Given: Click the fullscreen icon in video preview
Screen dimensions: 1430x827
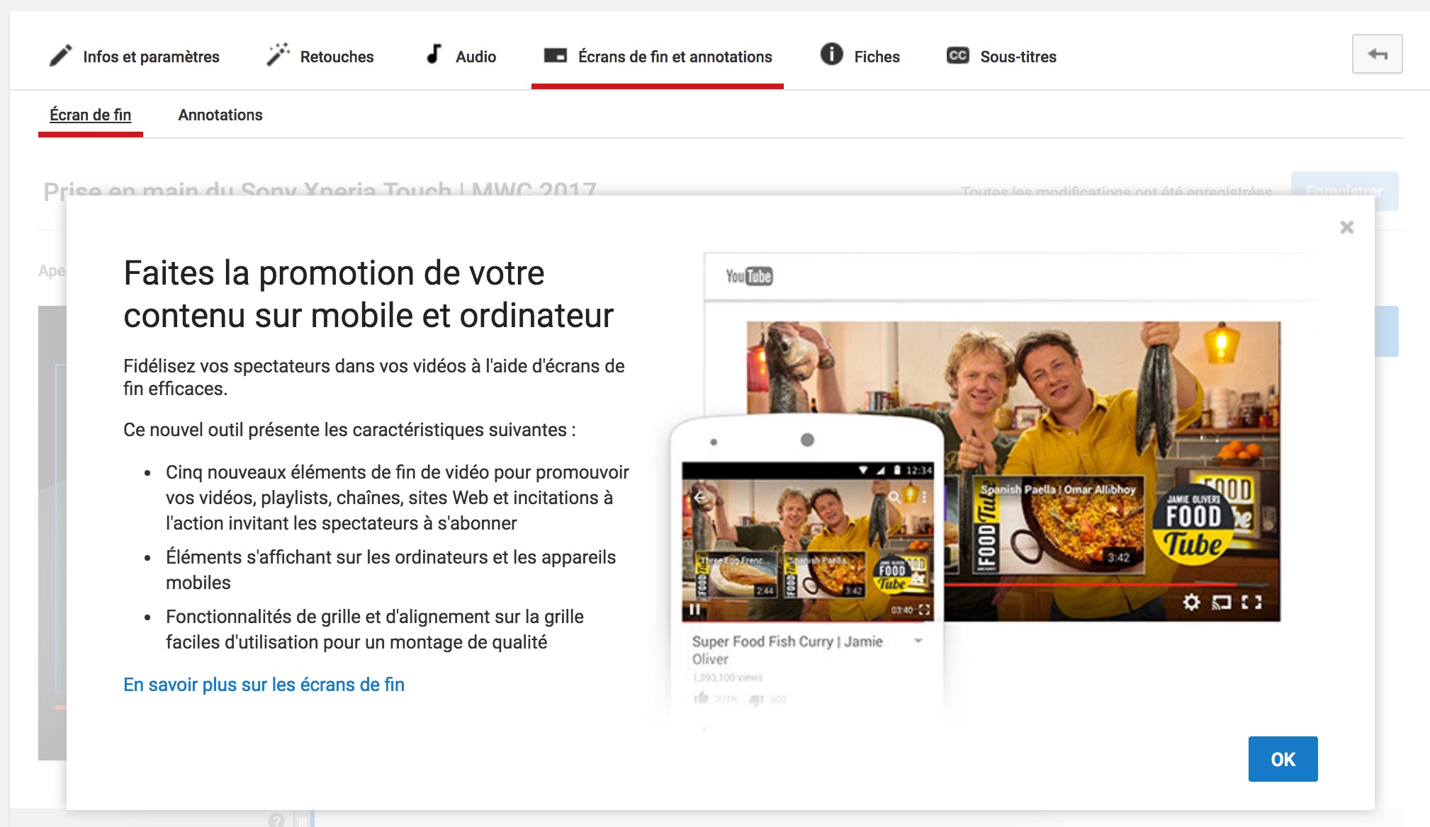Looking at the screenshot, I should 1251,602.
